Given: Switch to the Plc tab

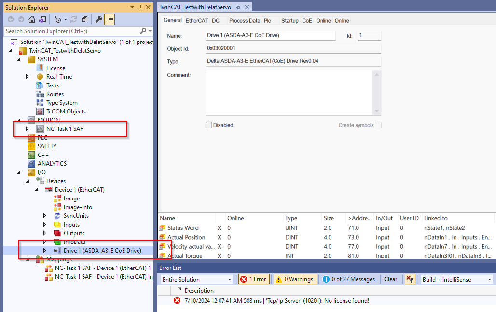Looking at the screenshot, I should pyautogui.click(x=268, y=21).
